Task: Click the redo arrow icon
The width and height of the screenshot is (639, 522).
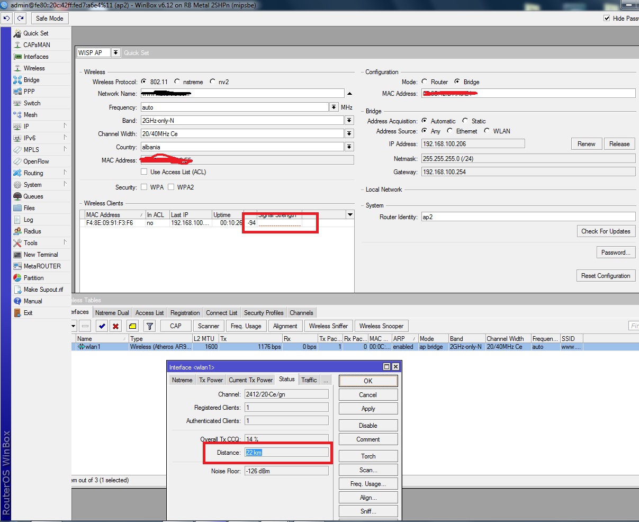Action: (21, 19)
